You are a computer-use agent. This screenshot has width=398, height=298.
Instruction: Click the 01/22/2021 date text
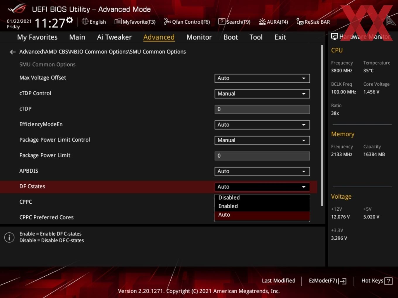[x=19, y=21]
